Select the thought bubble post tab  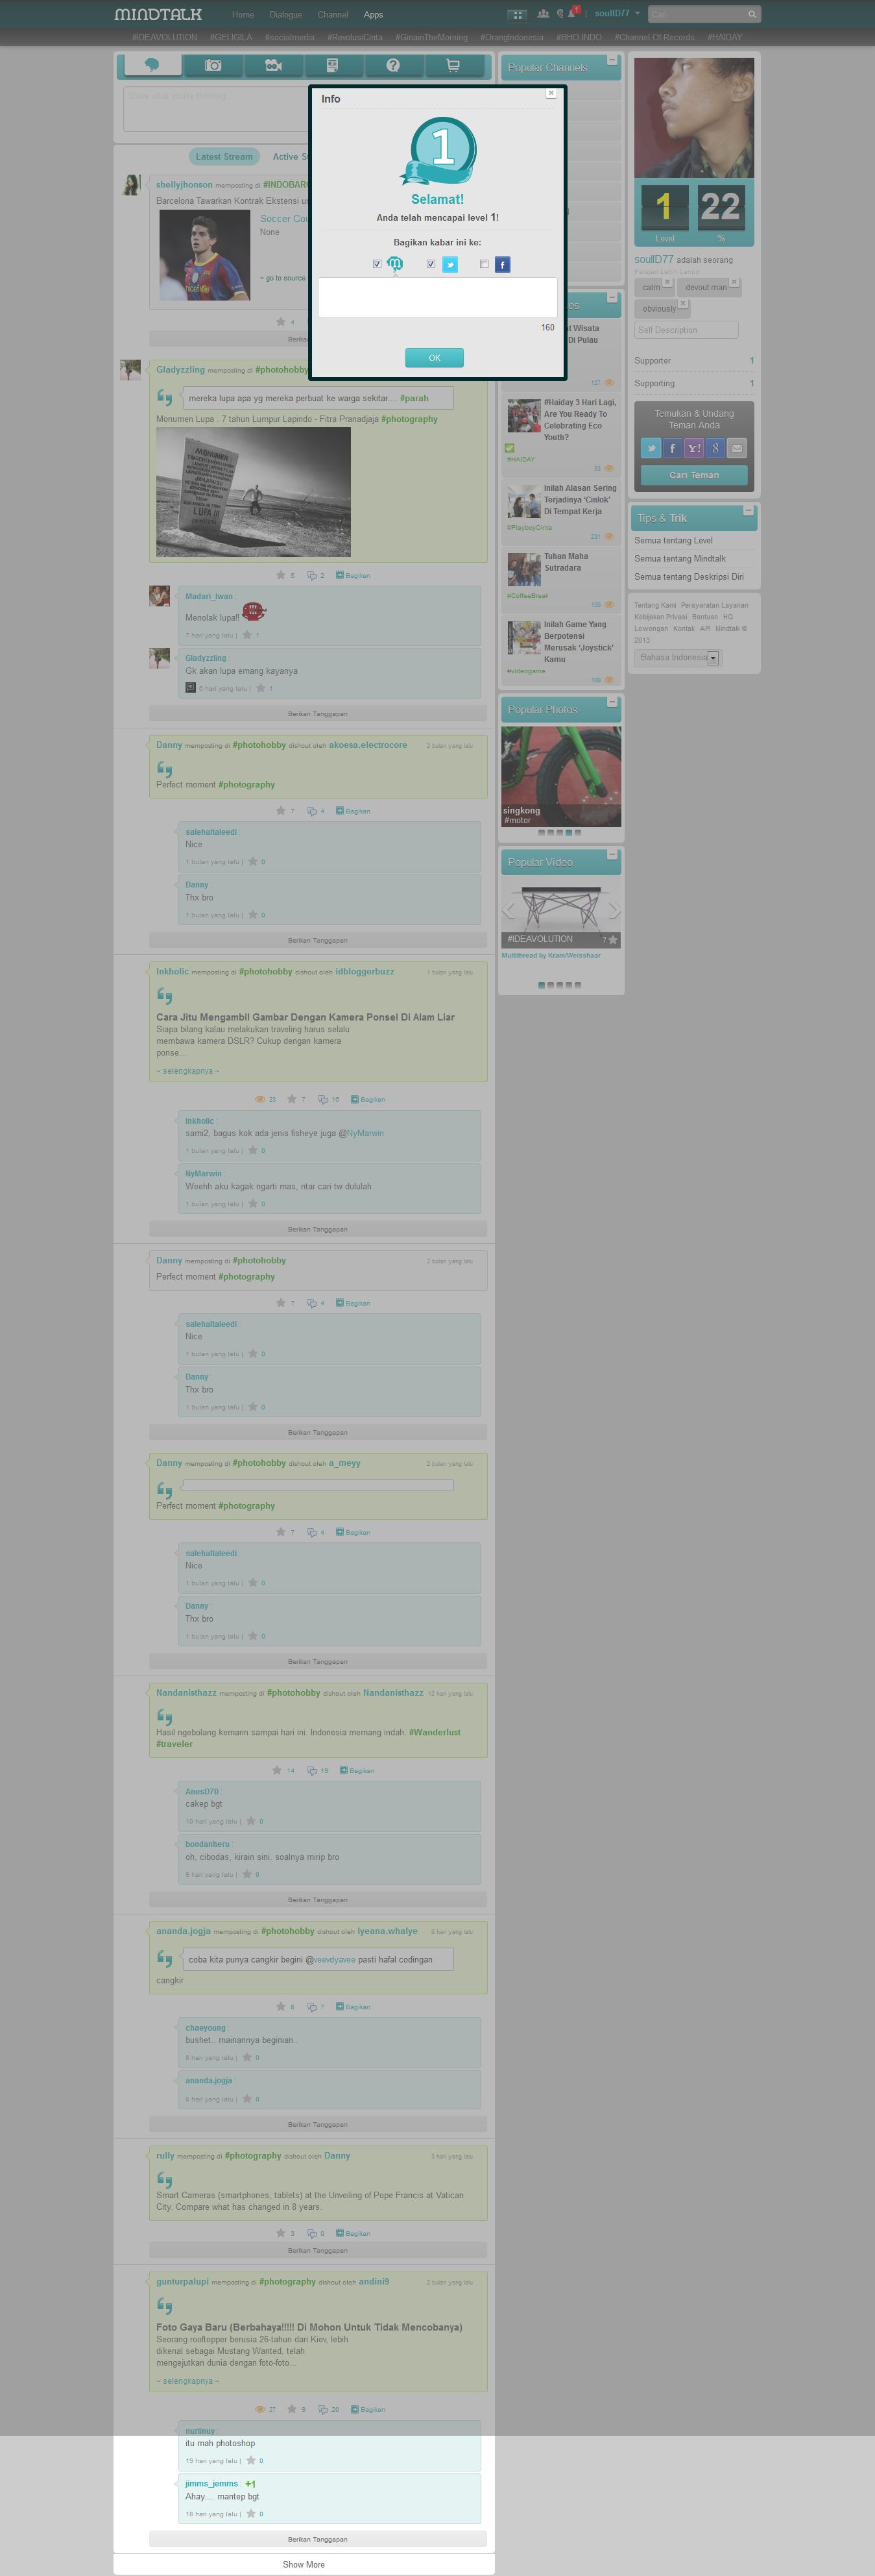point(152,65)
